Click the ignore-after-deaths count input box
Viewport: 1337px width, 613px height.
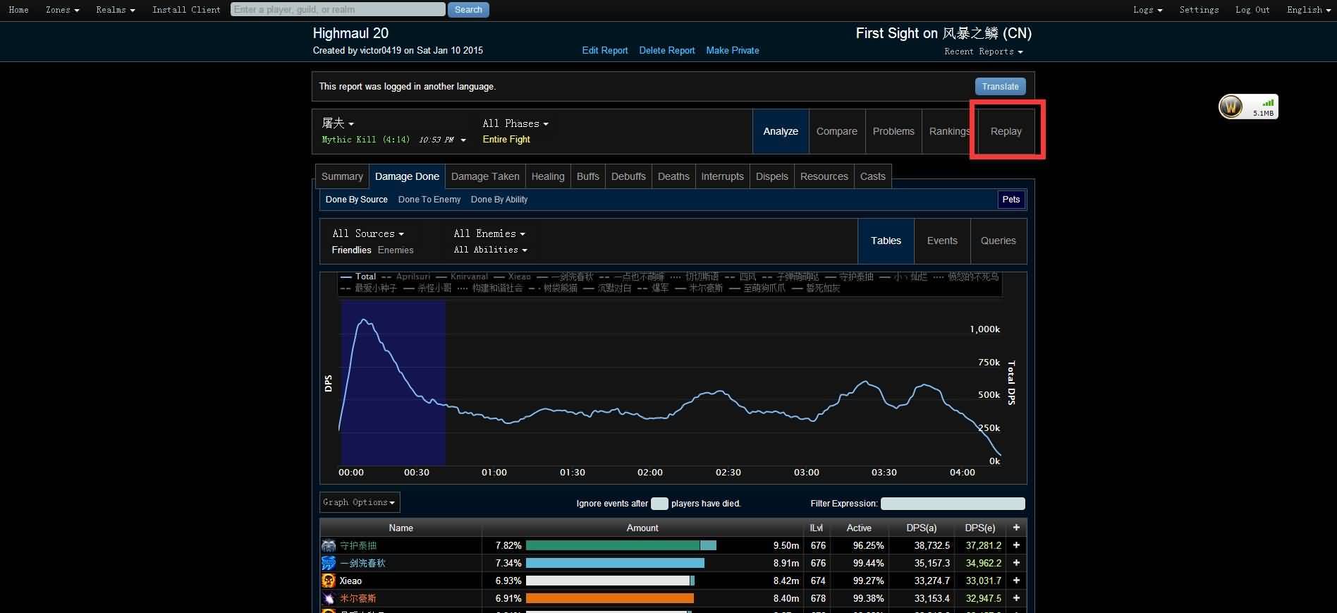click(659, 504)
